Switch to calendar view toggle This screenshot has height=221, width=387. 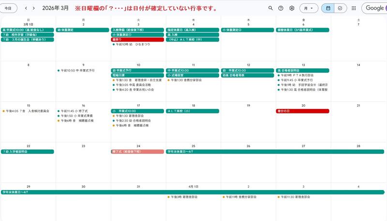tap(328, 8)
